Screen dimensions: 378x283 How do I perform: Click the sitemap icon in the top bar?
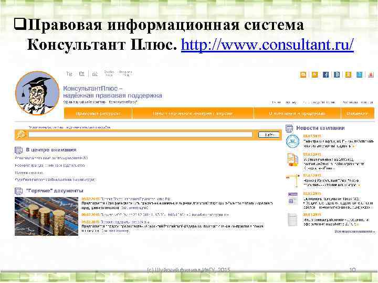[95, 74]
